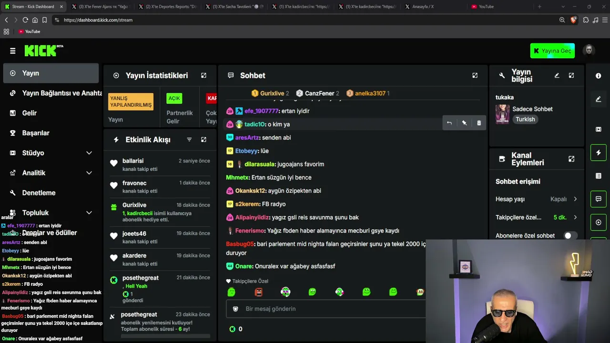Toggle the play circle icon in right rail
The width and height of the screenshot is (610, 343).
point(599,222)
